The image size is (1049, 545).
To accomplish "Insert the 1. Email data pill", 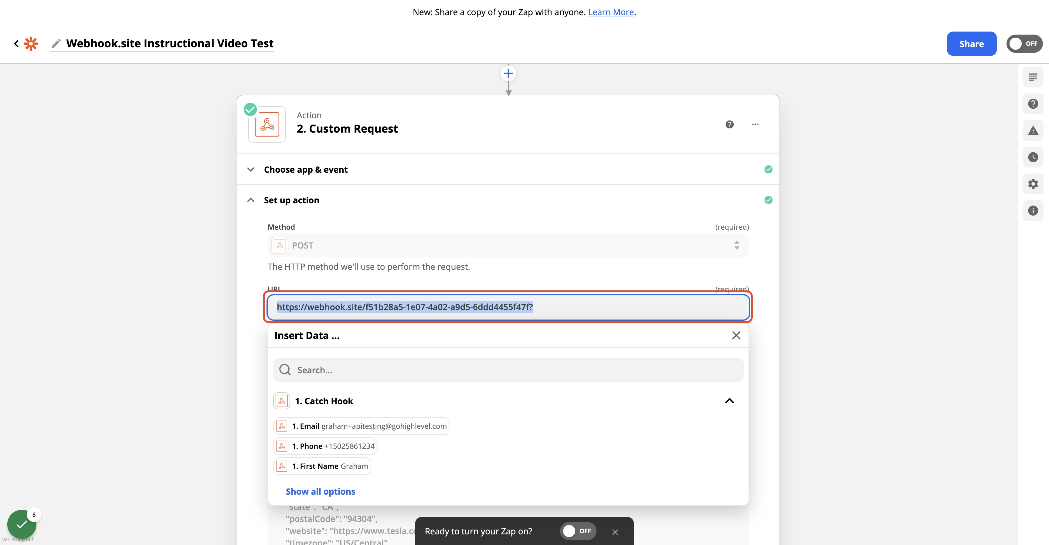I will coord(362,426).
